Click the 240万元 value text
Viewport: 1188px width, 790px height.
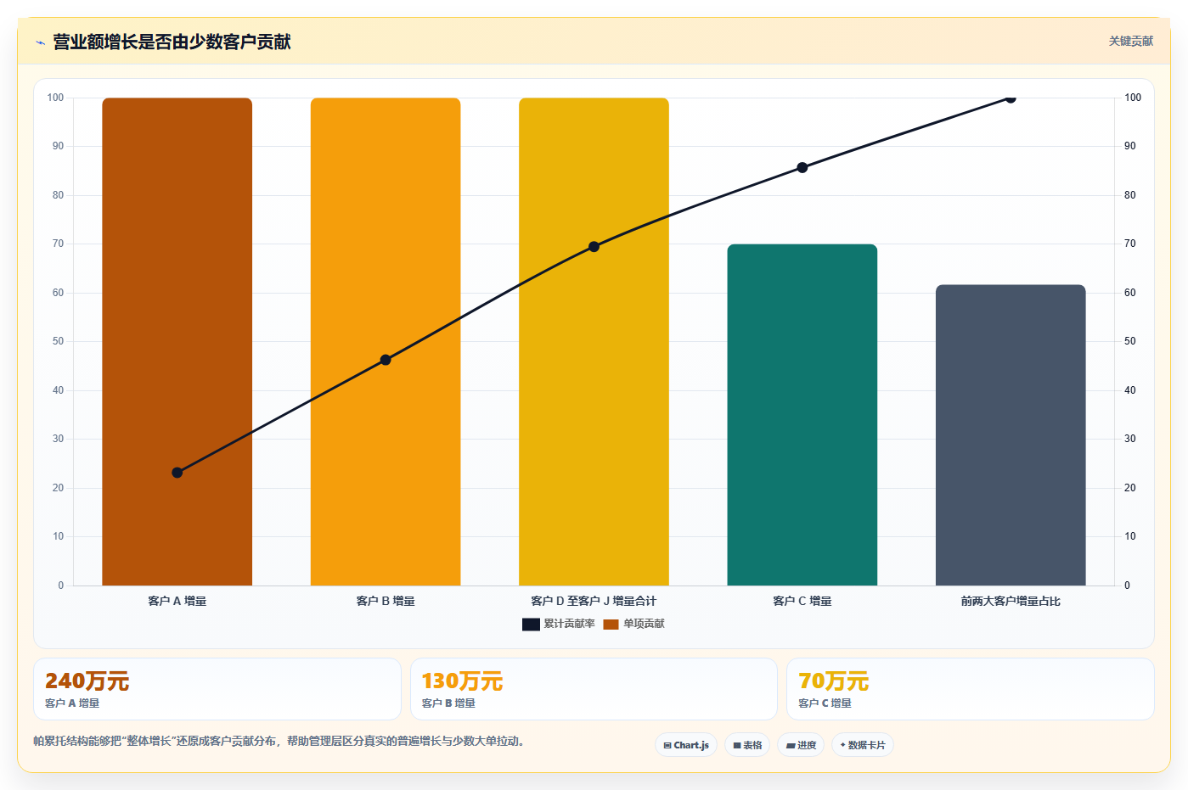[87, 681]
